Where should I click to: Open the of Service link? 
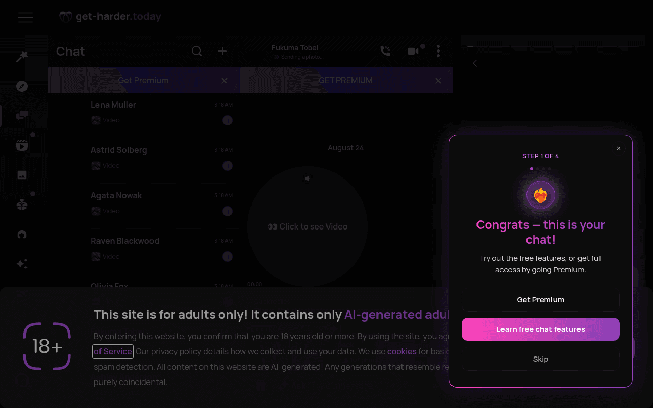113,351
